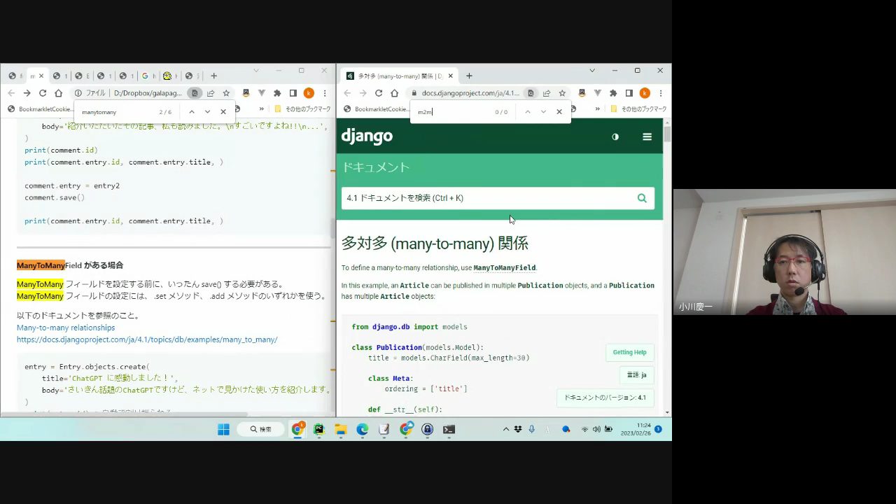Open extensions puzzle icon in left browser
This screenshot has width=896, height=504.
(x=277, y=93)
